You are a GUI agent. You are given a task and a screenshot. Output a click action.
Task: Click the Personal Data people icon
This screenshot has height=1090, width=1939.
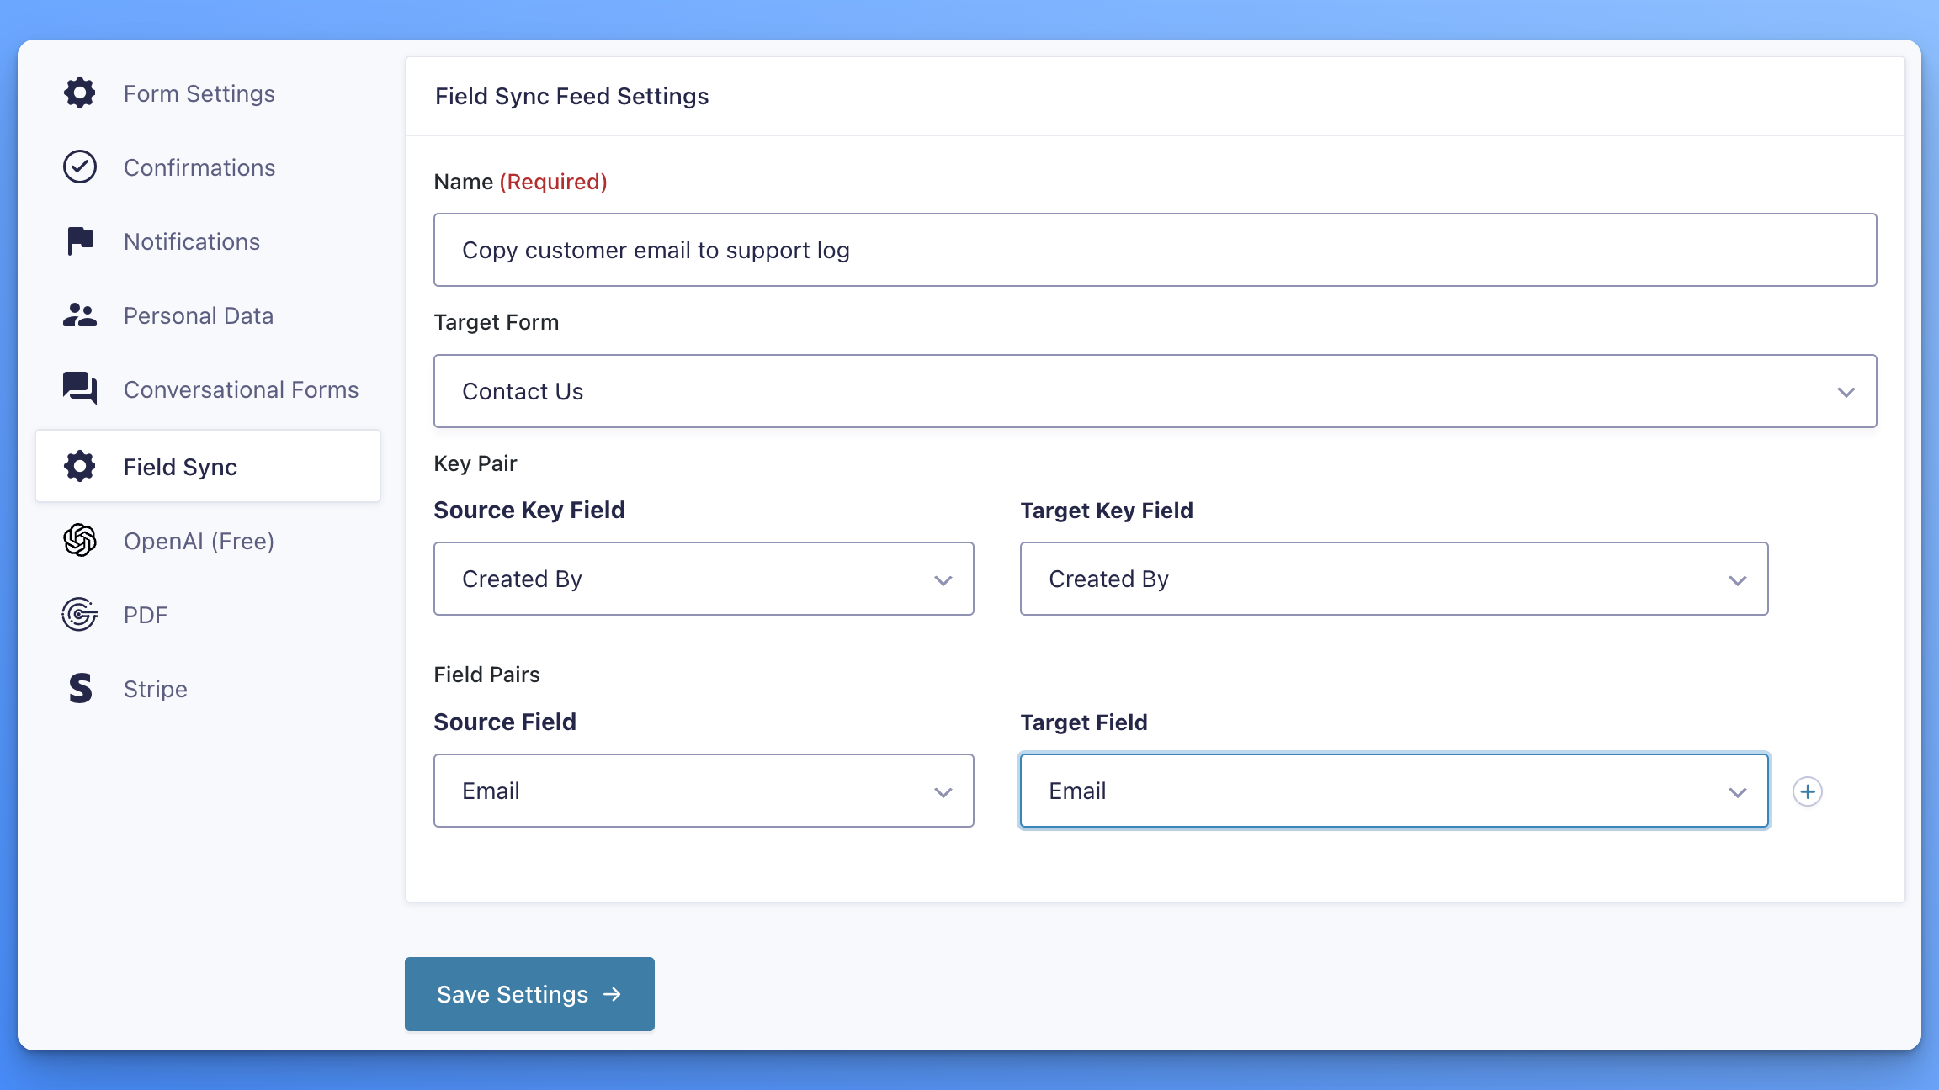(x=80, y=315)
